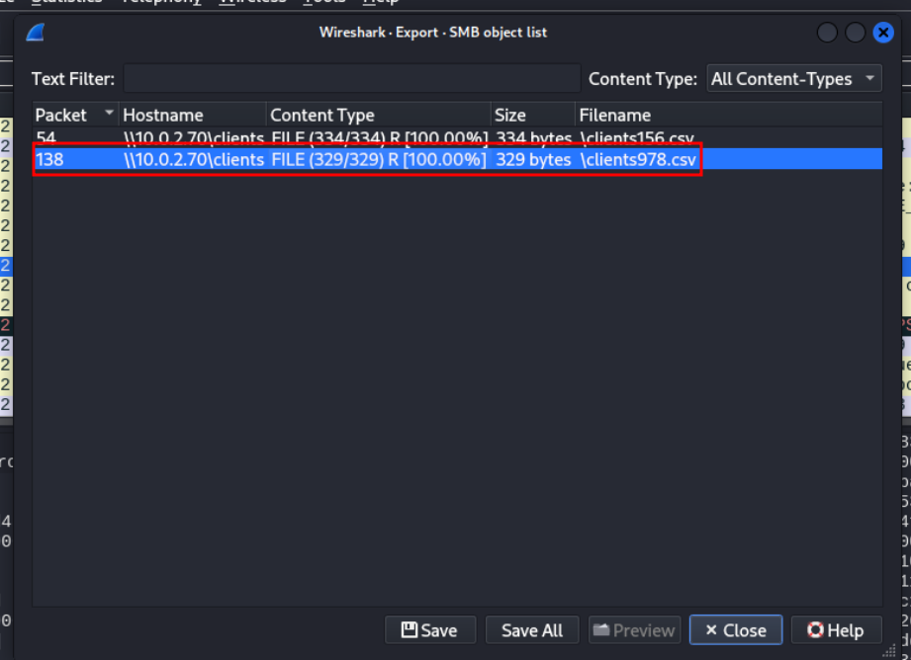Click the second round title bar button
This screenshot has width=911, height=660.
855,33
